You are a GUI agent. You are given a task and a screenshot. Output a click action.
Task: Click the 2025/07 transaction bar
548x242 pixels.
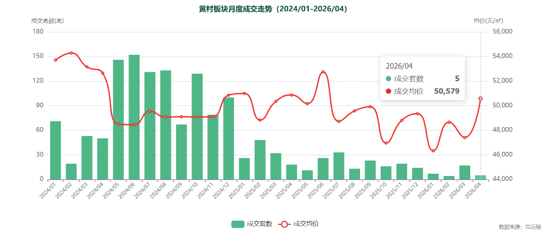339,166
